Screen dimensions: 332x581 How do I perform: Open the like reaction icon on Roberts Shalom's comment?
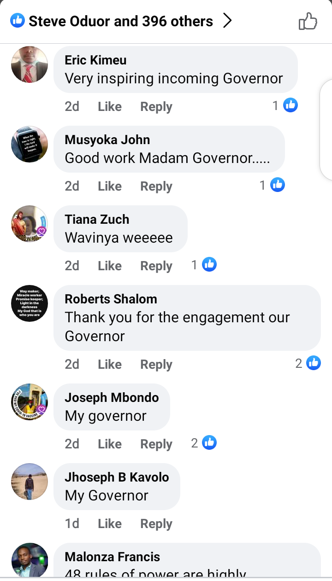point(314,363)
